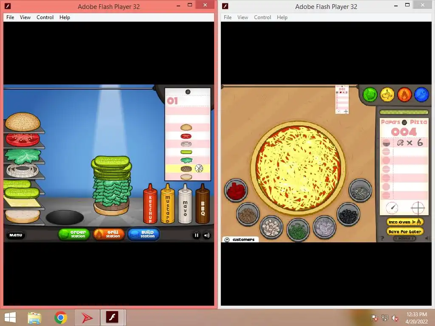Pause the burger game
Viewport: 435px width, 326px height.
(196, 235)
